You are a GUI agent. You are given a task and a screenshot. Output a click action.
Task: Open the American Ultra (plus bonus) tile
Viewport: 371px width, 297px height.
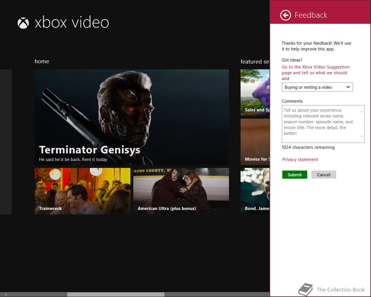tap(181, 191)
